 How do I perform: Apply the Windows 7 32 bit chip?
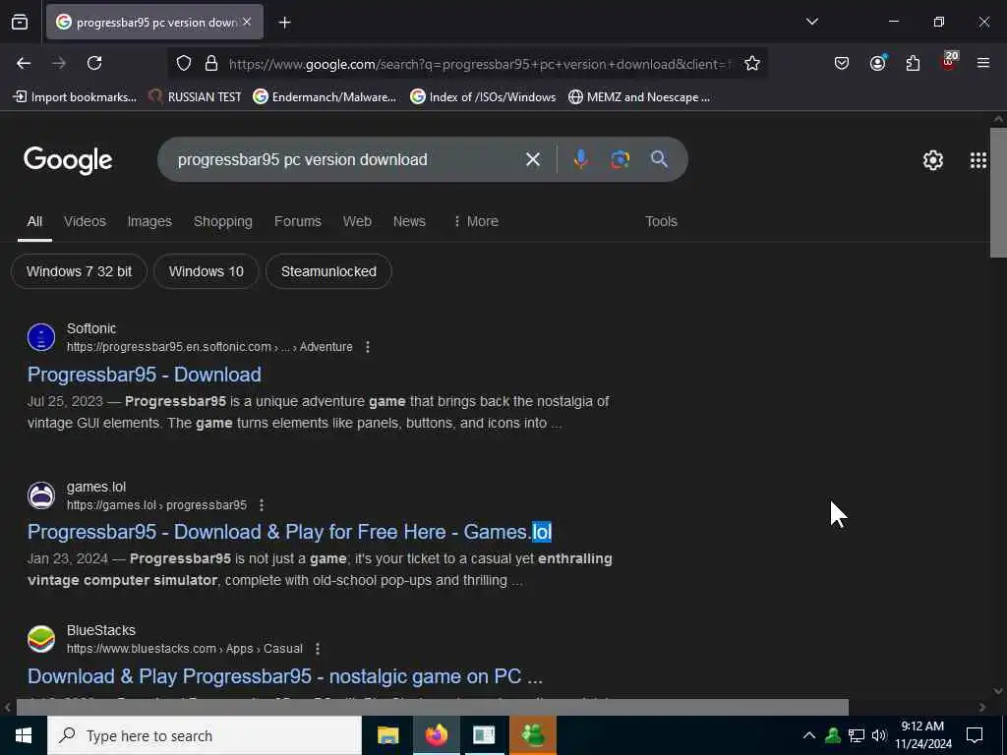tap(79, 271)
